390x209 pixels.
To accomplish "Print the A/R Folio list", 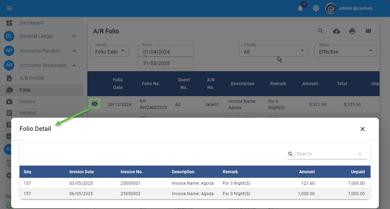I will click(x=352, y=31).
